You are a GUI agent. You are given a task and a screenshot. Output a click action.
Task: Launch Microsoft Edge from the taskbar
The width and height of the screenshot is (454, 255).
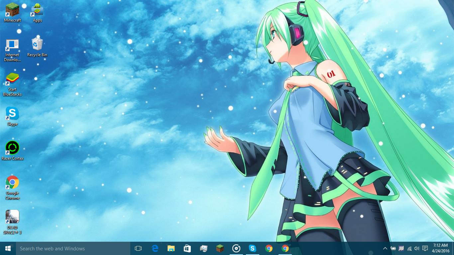point(155,248)
